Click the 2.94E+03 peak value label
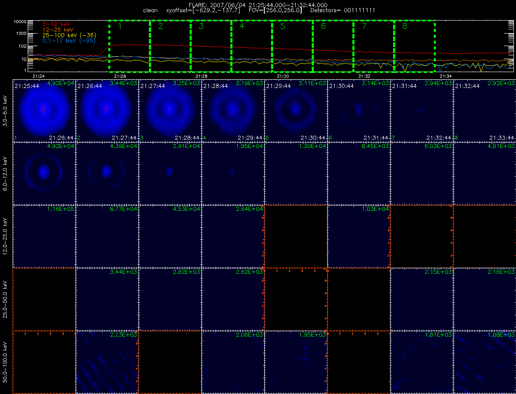 439,83
